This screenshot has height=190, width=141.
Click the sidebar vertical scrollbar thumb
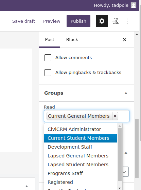point(137,148)
